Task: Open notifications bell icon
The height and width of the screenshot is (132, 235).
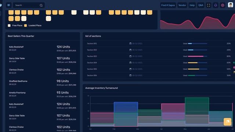Action: point(216,5)
